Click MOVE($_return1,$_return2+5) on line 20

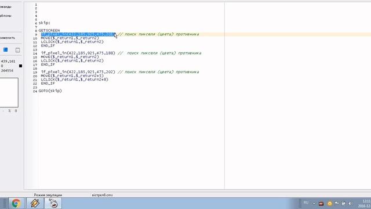pos(72,76)
